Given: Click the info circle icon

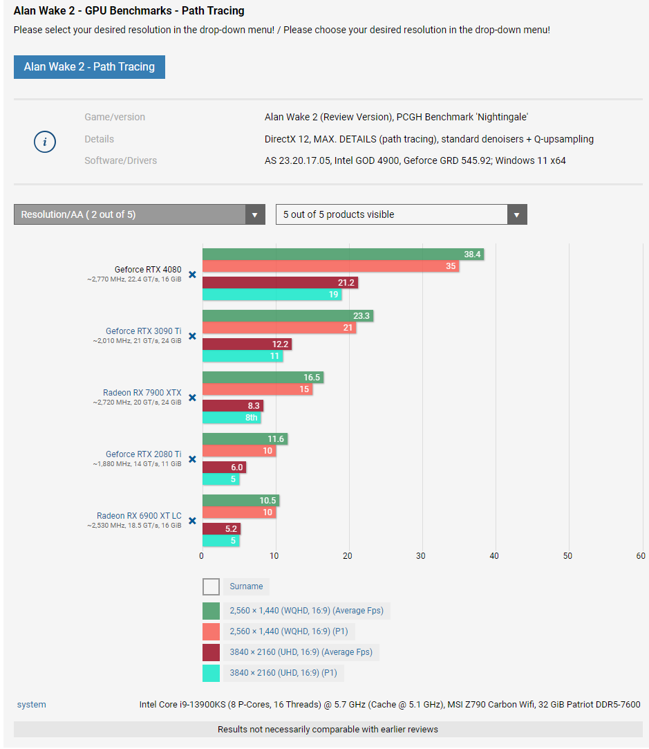Looking at the screenshot, I should tap(45, 142).
